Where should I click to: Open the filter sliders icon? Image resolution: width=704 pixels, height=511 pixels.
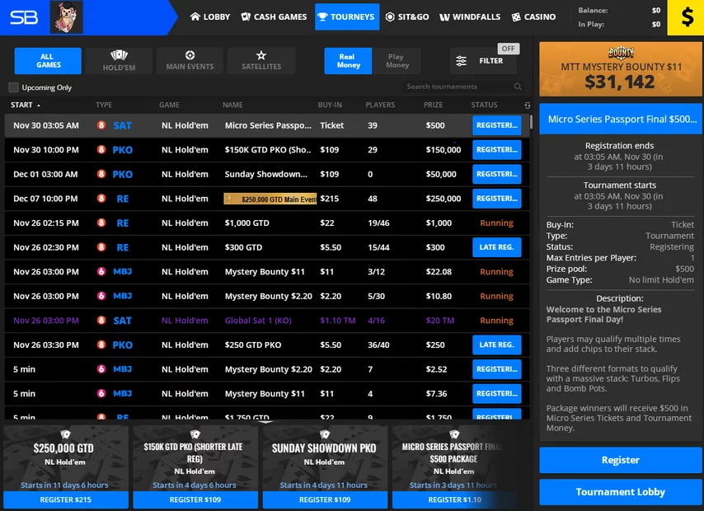[462, 61]
